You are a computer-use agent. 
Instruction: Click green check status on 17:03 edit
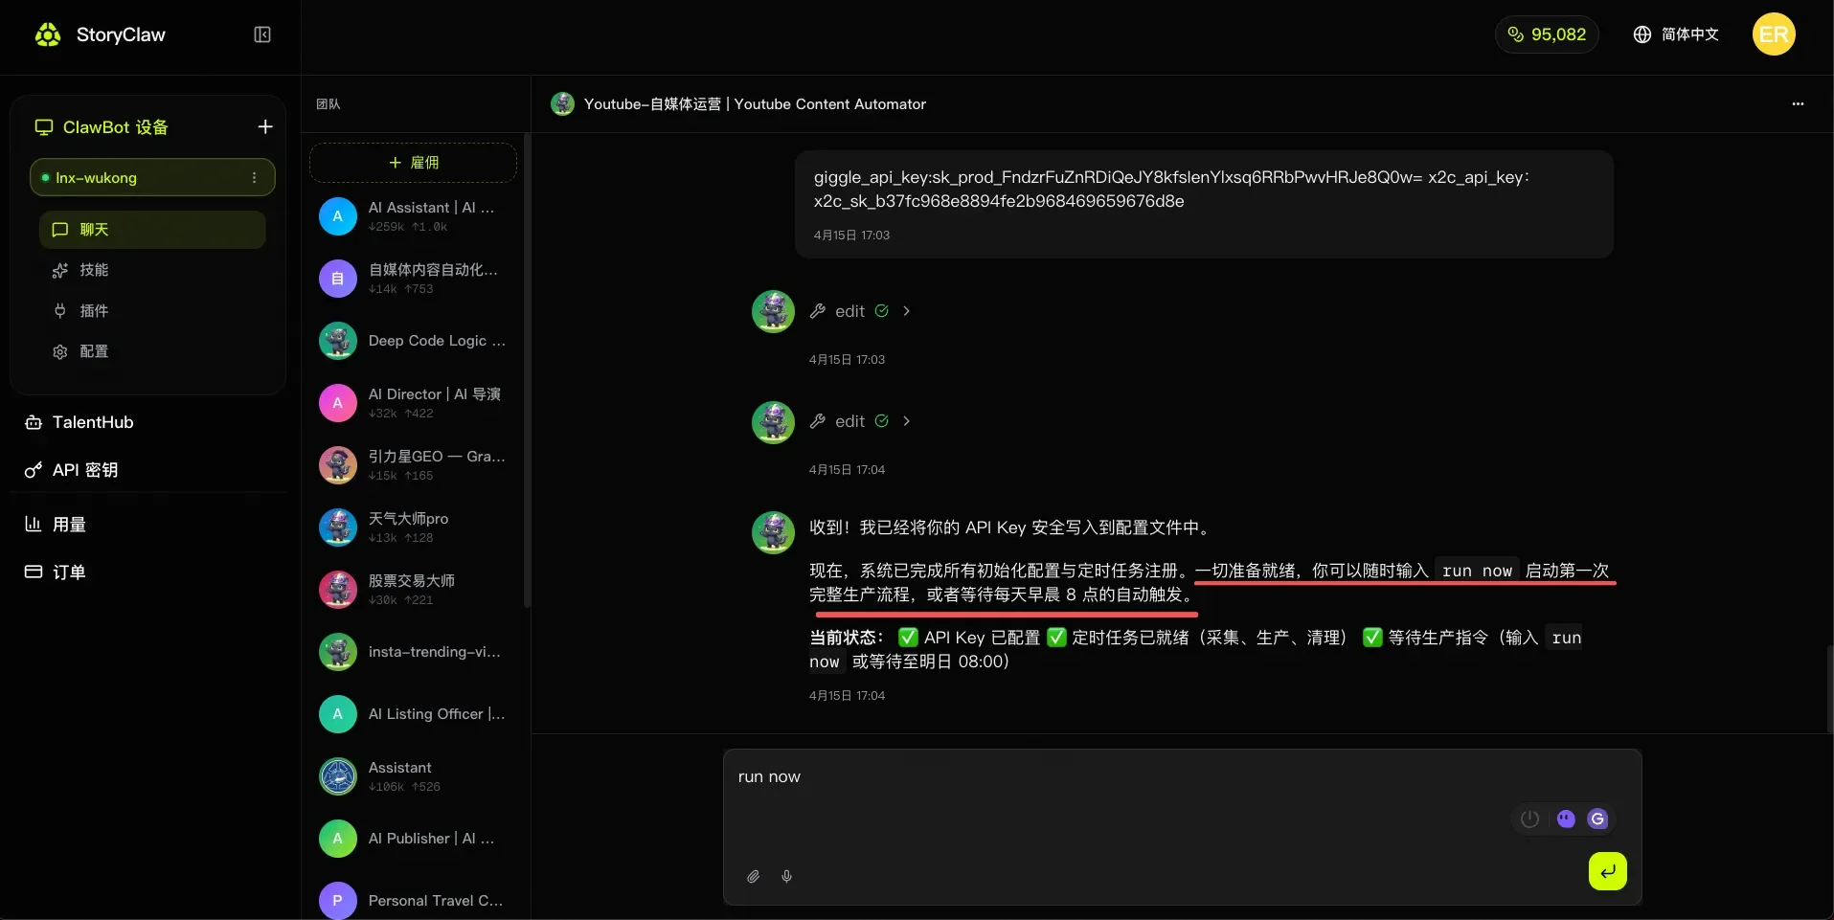[x=882, y=311]
